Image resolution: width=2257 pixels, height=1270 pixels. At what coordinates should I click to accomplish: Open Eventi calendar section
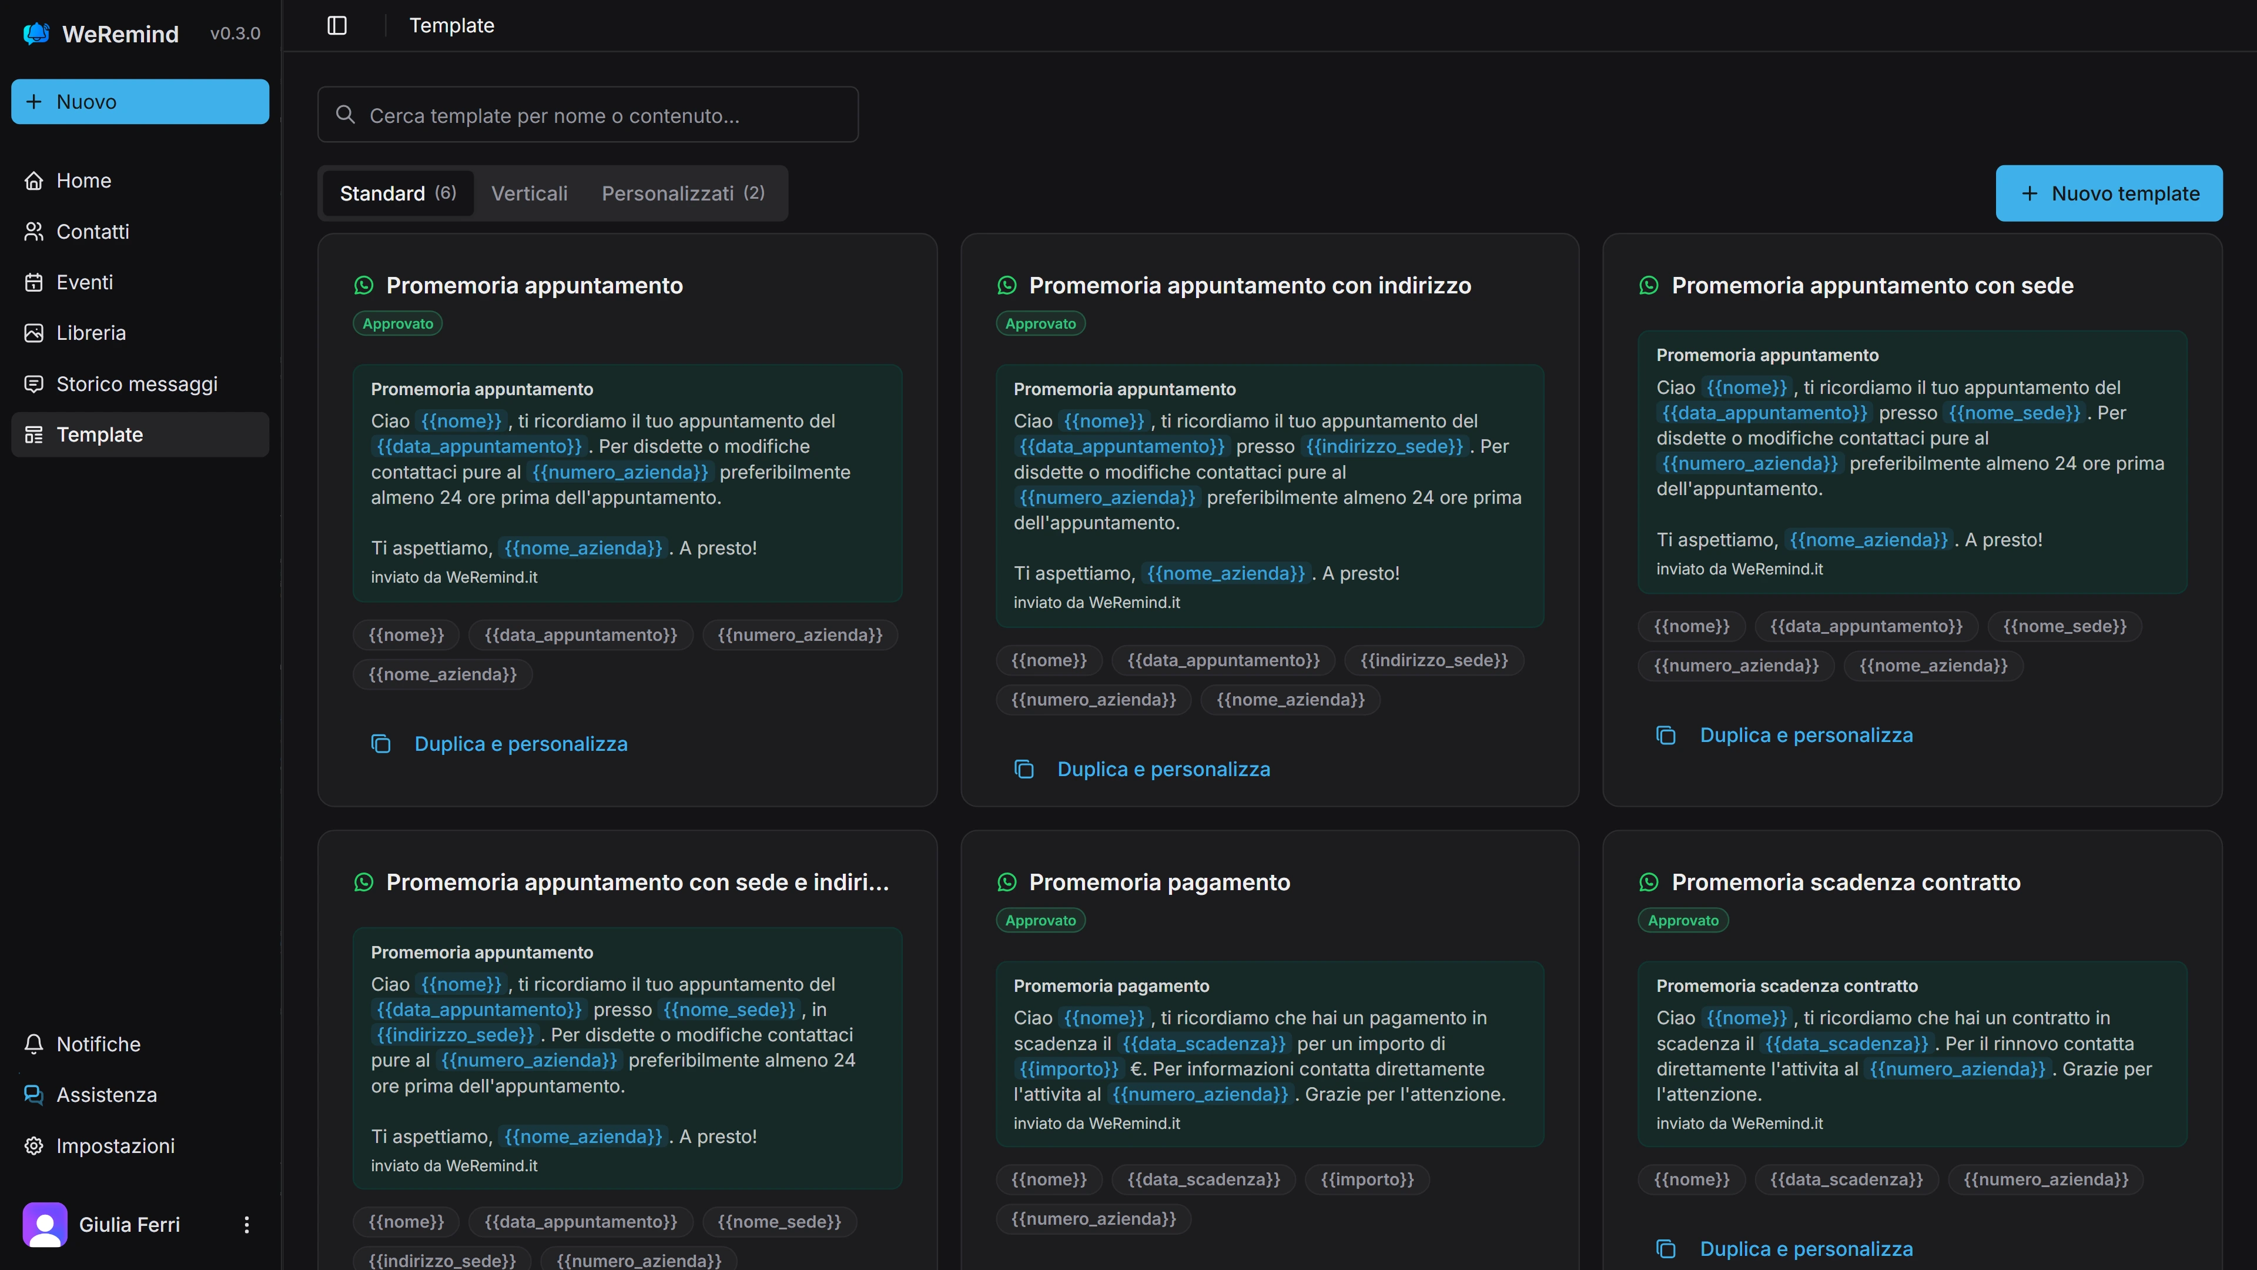tap(140, 282)
